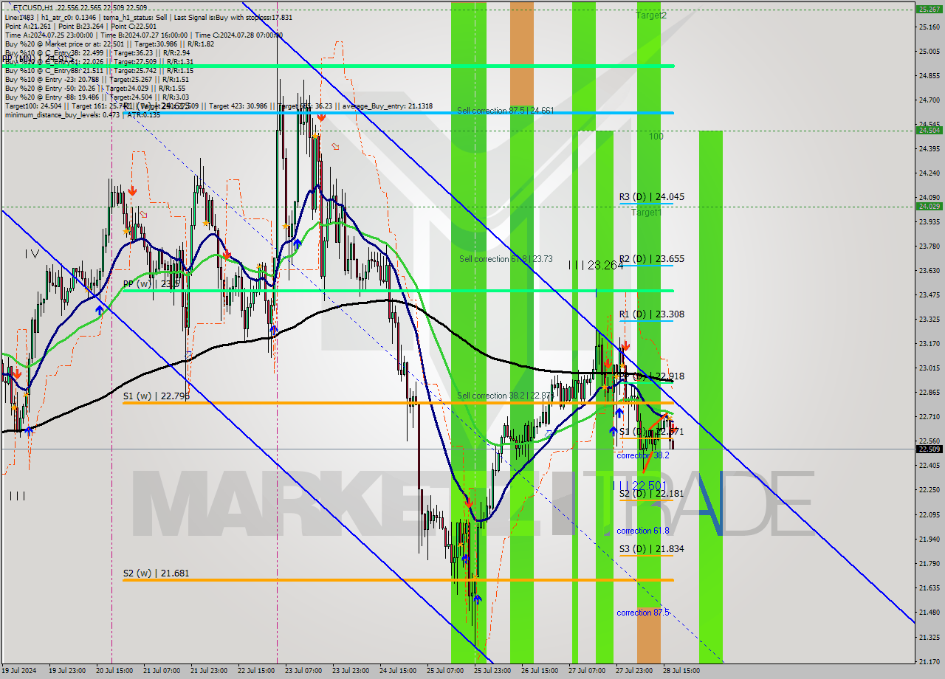The image size is (945, 679).
Task: Select 'Sell correction 61.8 | 23.73' label
Action: point(506,259)
